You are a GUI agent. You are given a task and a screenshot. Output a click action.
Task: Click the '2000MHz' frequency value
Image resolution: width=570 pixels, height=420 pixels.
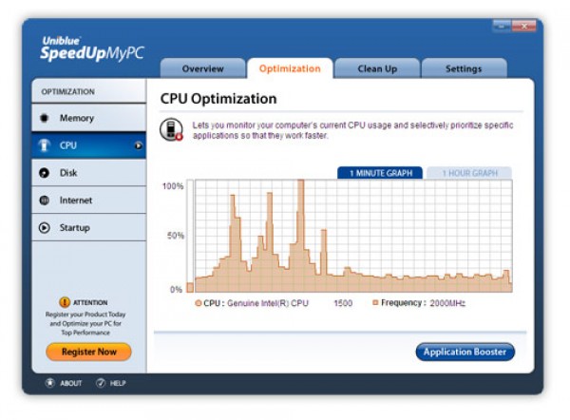pos(447,303)
